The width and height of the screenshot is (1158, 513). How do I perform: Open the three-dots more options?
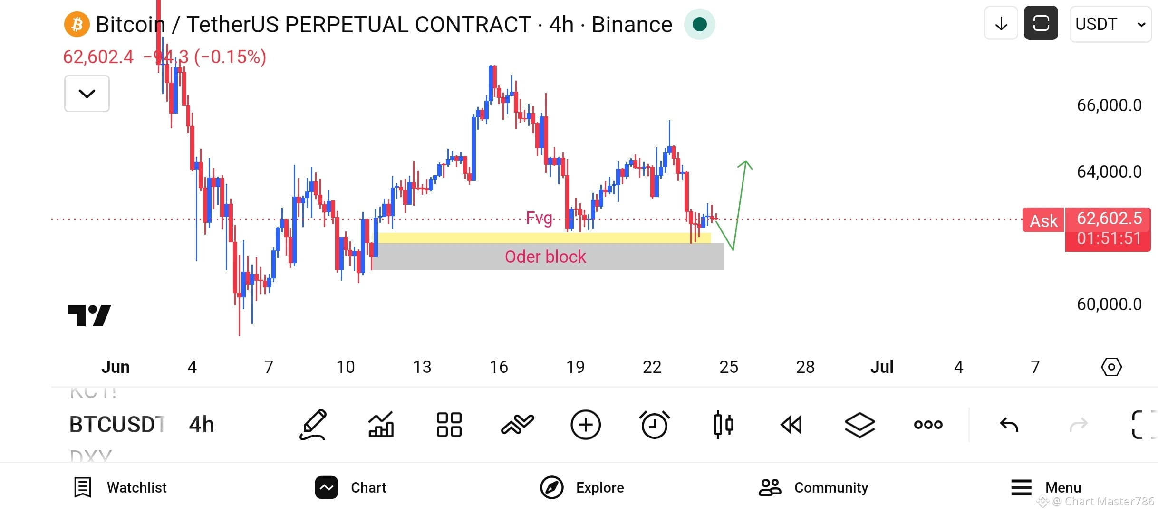928,424
